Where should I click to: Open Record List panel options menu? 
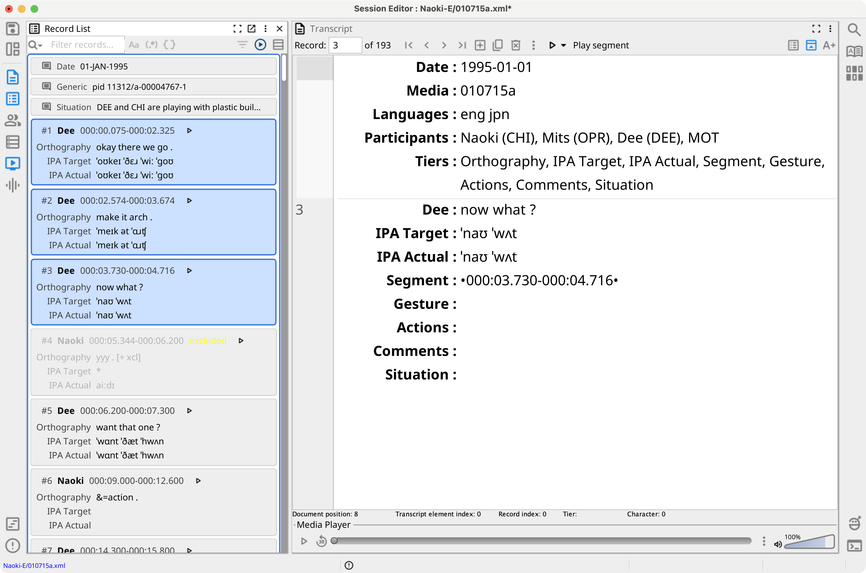coord(266,29)
